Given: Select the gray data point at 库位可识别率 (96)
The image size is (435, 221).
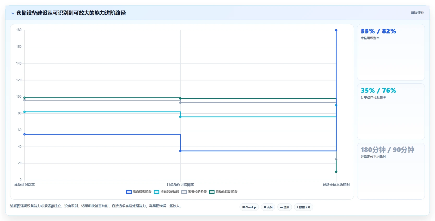Looking at the screenshot, I should (24, 100).
